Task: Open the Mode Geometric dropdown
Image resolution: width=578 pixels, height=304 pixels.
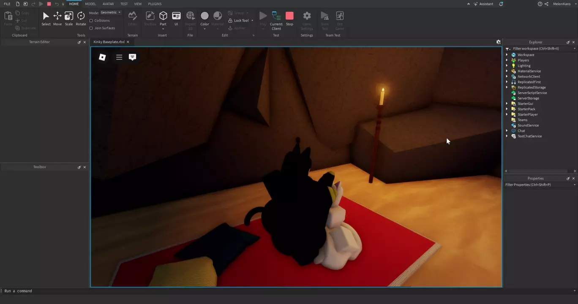Action: (111, 13)
